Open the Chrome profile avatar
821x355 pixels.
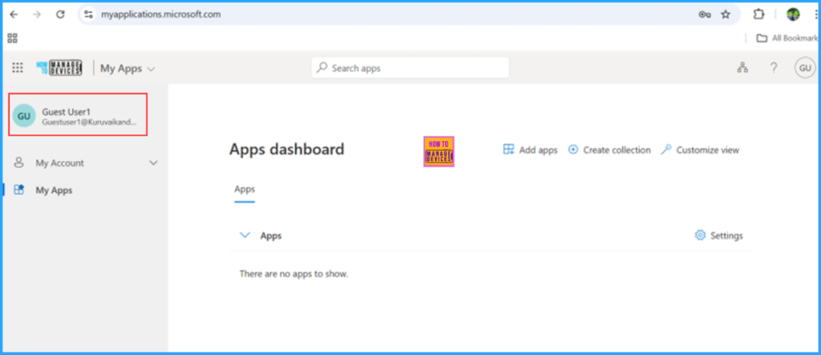click(x=793, y=14)
